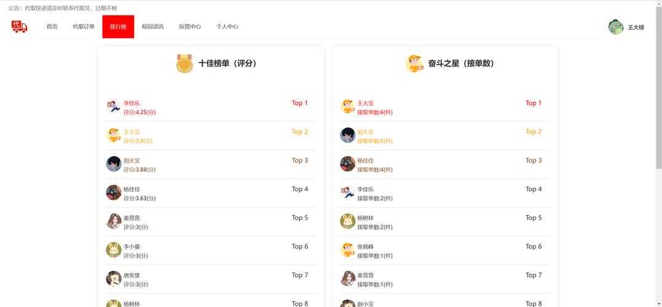Click 杨树林's rabbit avatar in the orders list
Image resolution: width=662 pixels, height=307 pixels.
click(348, 221)
